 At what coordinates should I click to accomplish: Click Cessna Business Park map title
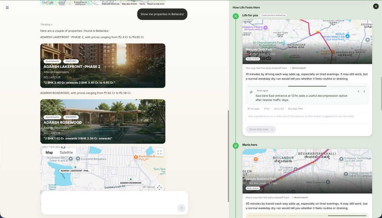(261, 179)
